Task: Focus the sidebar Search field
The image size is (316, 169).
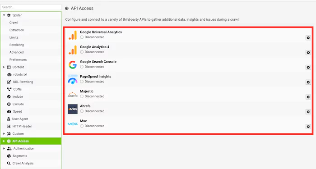Action: 31,7
